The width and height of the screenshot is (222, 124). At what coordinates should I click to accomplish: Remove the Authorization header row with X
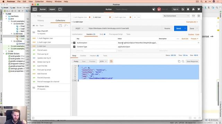coord(198,43)
